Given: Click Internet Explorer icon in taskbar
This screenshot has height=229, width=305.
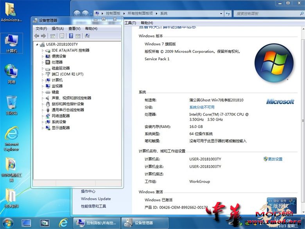Looking at the screenshot, I should coord(63,223).
